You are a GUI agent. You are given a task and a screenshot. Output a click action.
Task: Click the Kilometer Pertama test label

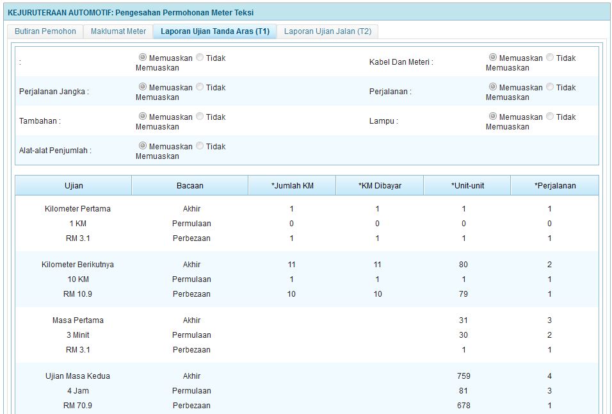click(x=77, y=209)
